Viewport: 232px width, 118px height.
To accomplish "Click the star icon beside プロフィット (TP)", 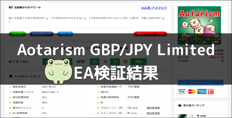I will click(98, 108).
